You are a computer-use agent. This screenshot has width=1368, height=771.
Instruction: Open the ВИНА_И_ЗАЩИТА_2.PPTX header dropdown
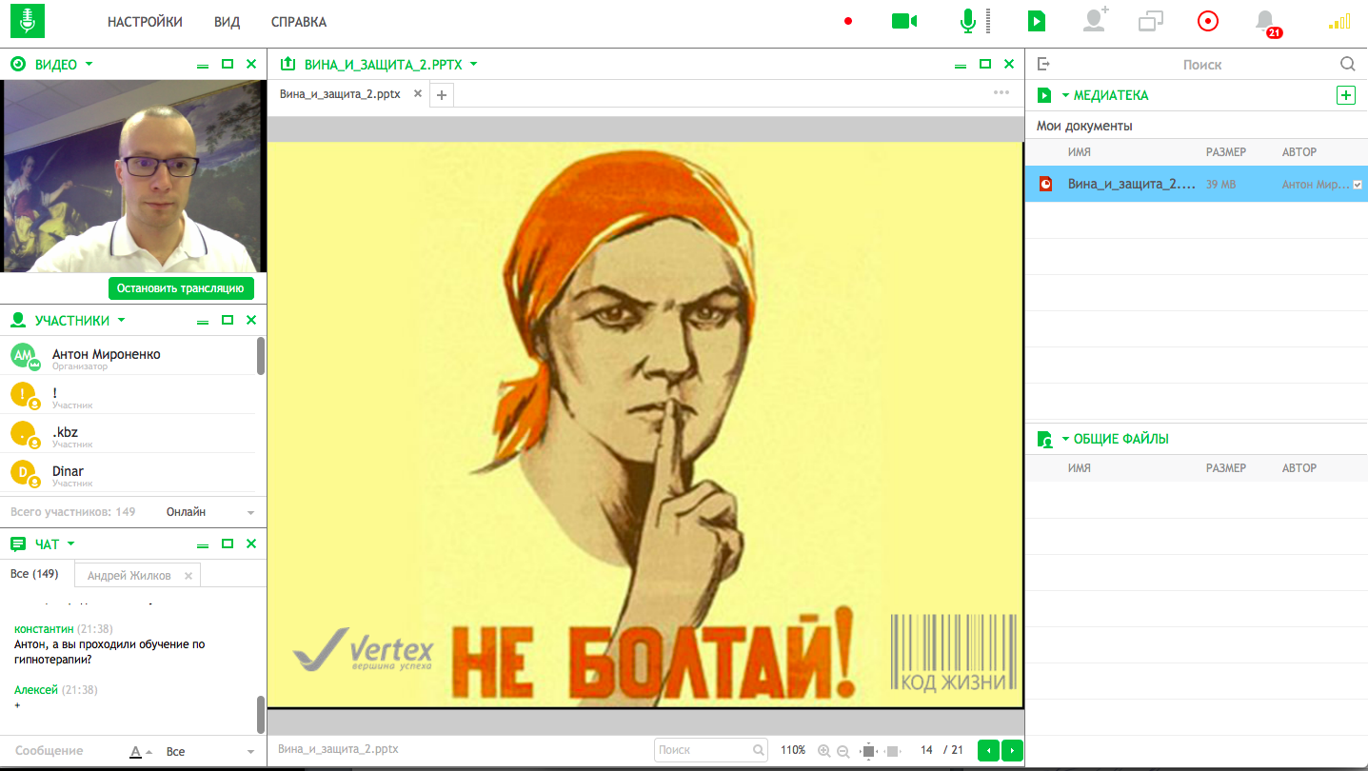coord(473,64)
